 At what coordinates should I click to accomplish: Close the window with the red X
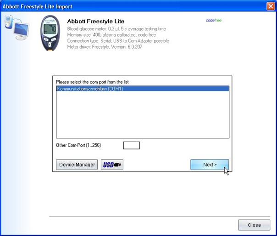[x=271, y=6]
